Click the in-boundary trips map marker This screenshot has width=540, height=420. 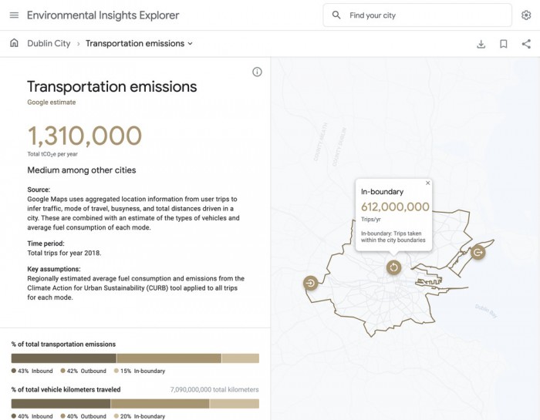393,267
